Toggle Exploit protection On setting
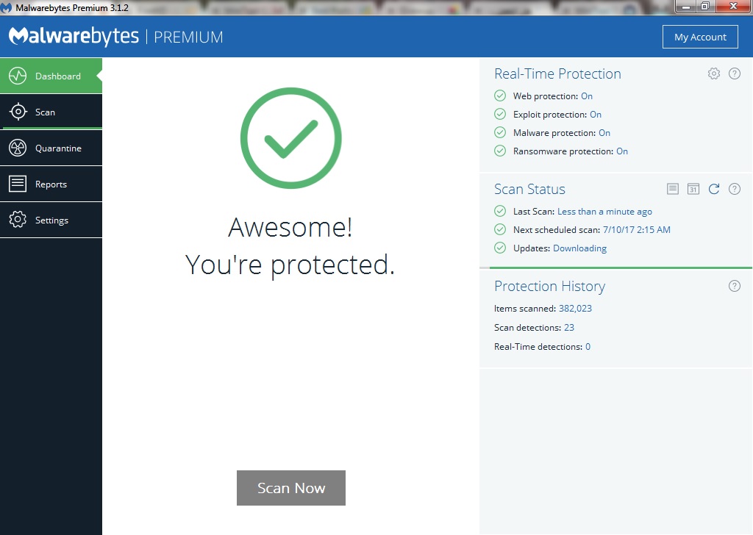 click(596, 115)
